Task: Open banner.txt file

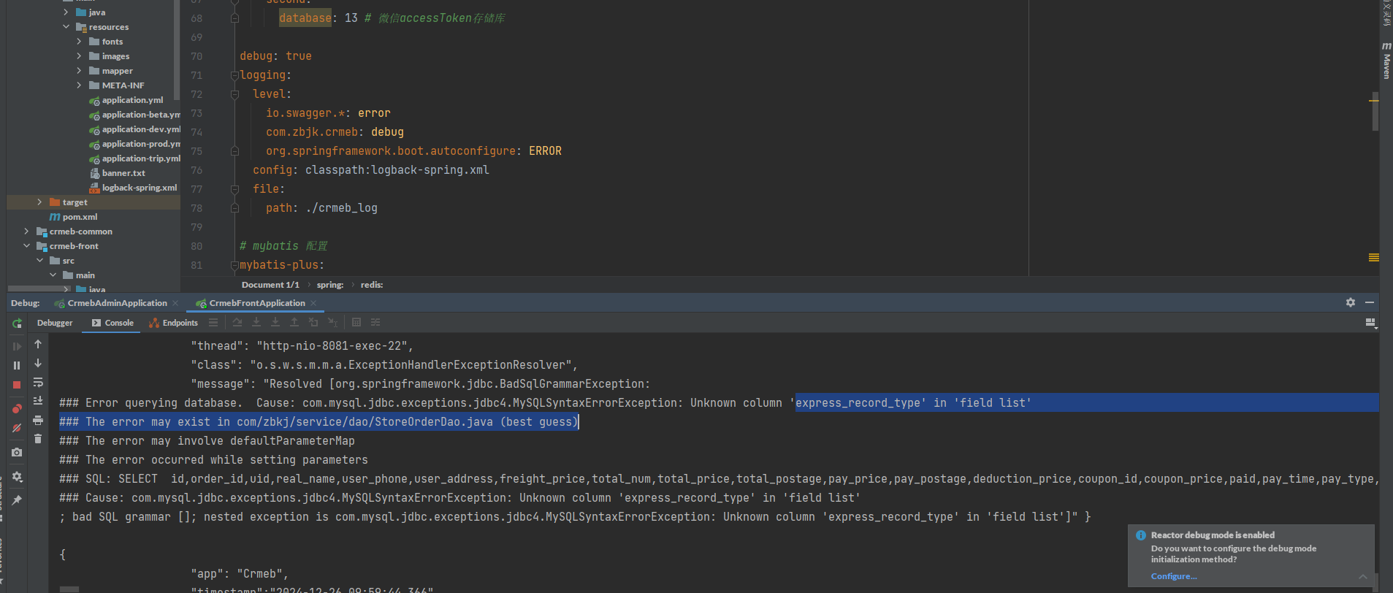Action: pyautogui.click(x=118, y=173)
